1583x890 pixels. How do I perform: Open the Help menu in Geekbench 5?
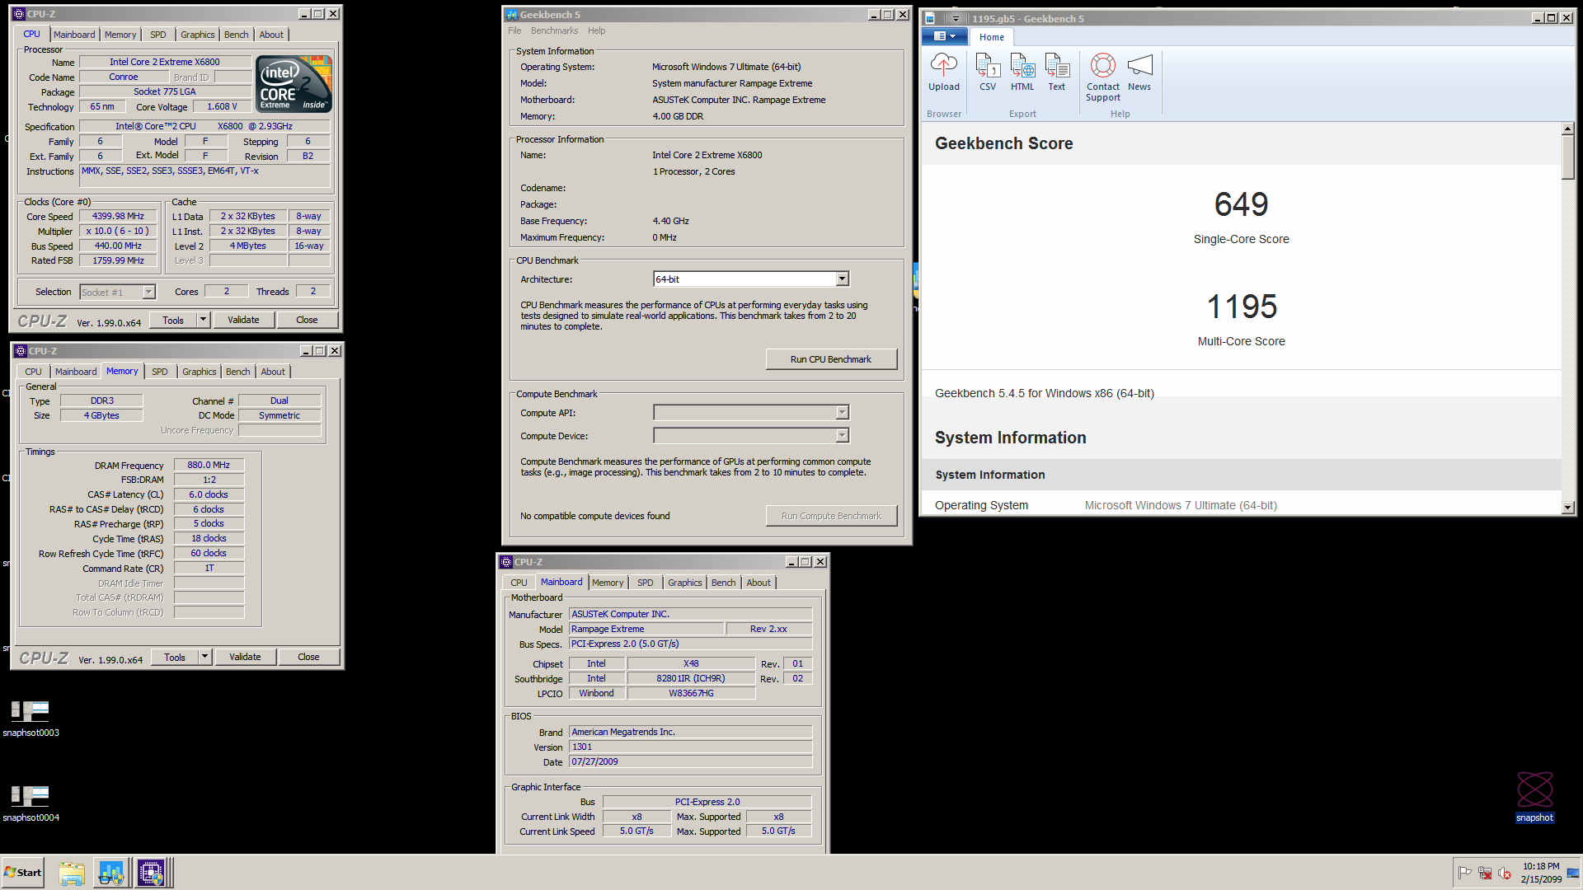pyautogui.click(x=597, y=30)
